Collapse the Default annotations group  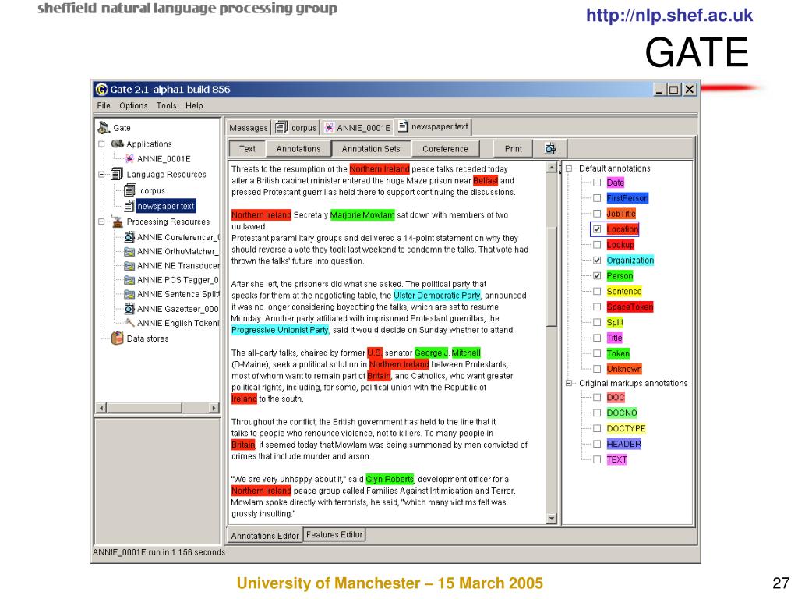[x=568, y=168]
